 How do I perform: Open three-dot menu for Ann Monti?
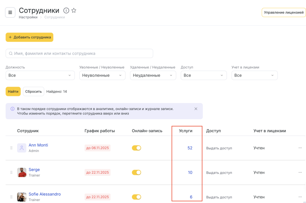pyautogui.click(x=300, y=148)
